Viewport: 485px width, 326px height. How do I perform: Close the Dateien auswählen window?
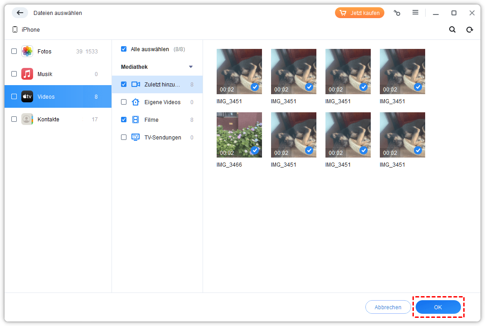tap(472, 13)
